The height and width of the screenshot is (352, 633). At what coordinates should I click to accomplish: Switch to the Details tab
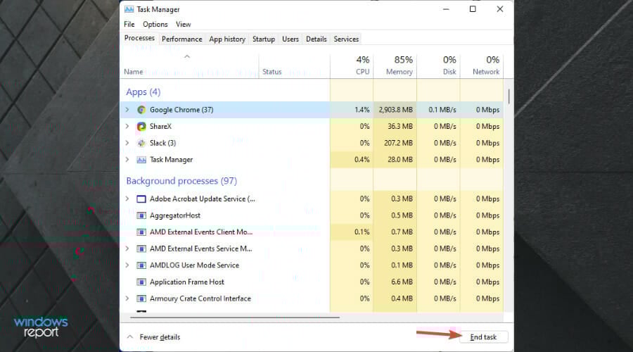coord(316,39)
